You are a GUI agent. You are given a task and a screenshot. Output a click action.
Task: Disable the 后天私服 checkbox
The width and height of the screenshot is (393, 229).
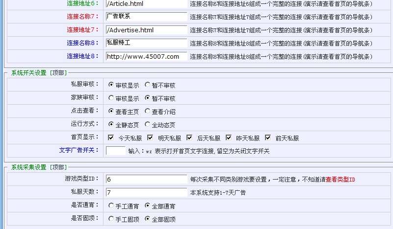pyautogui.click(x=189, y=137)
